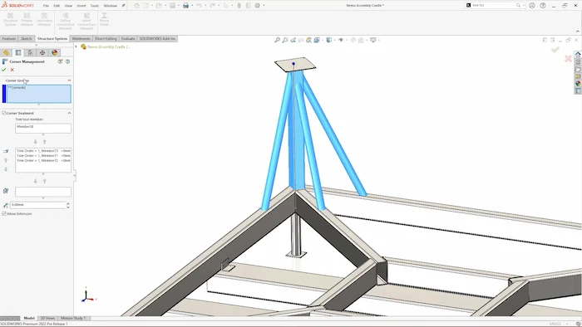Switch to the Direct Editing tab
This screenshot has width=582, height=327.
[106, 38]
